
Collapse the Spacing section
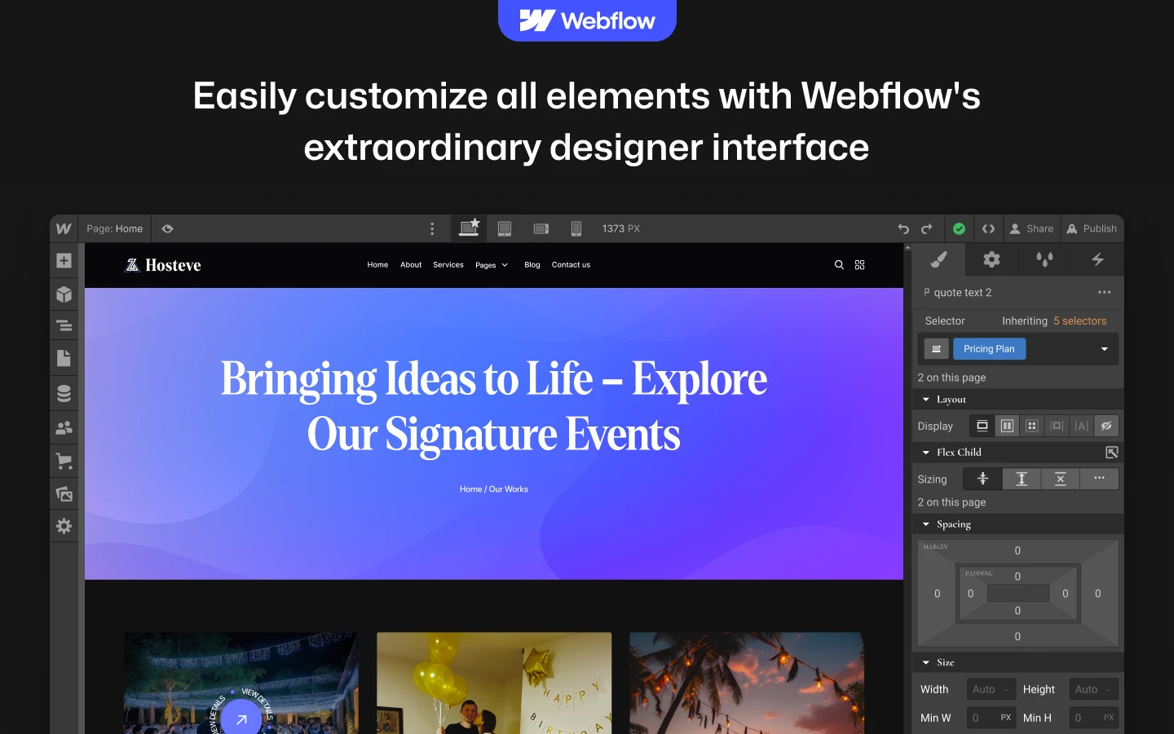926,524
